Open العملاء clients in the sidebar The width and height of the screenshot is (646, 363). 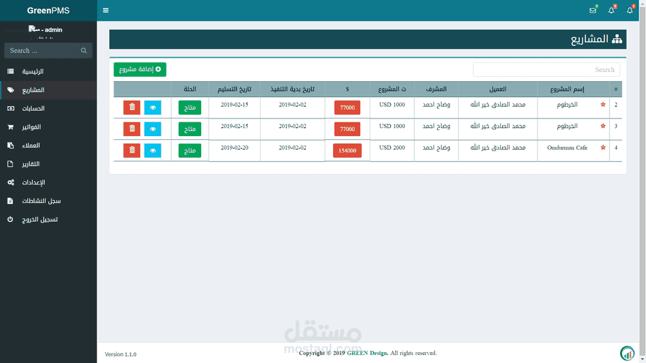tap(49, 146)
